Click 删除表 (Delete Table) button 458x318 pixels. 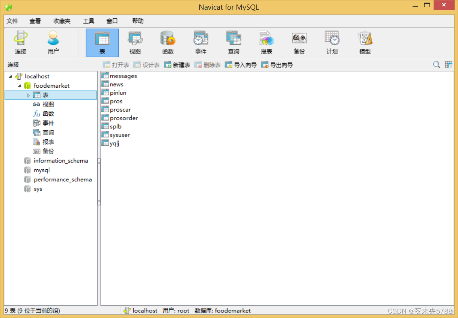(x=207, y=65)
